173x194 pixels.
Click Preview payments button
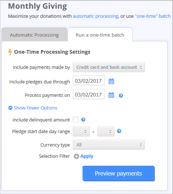(119, 173)
